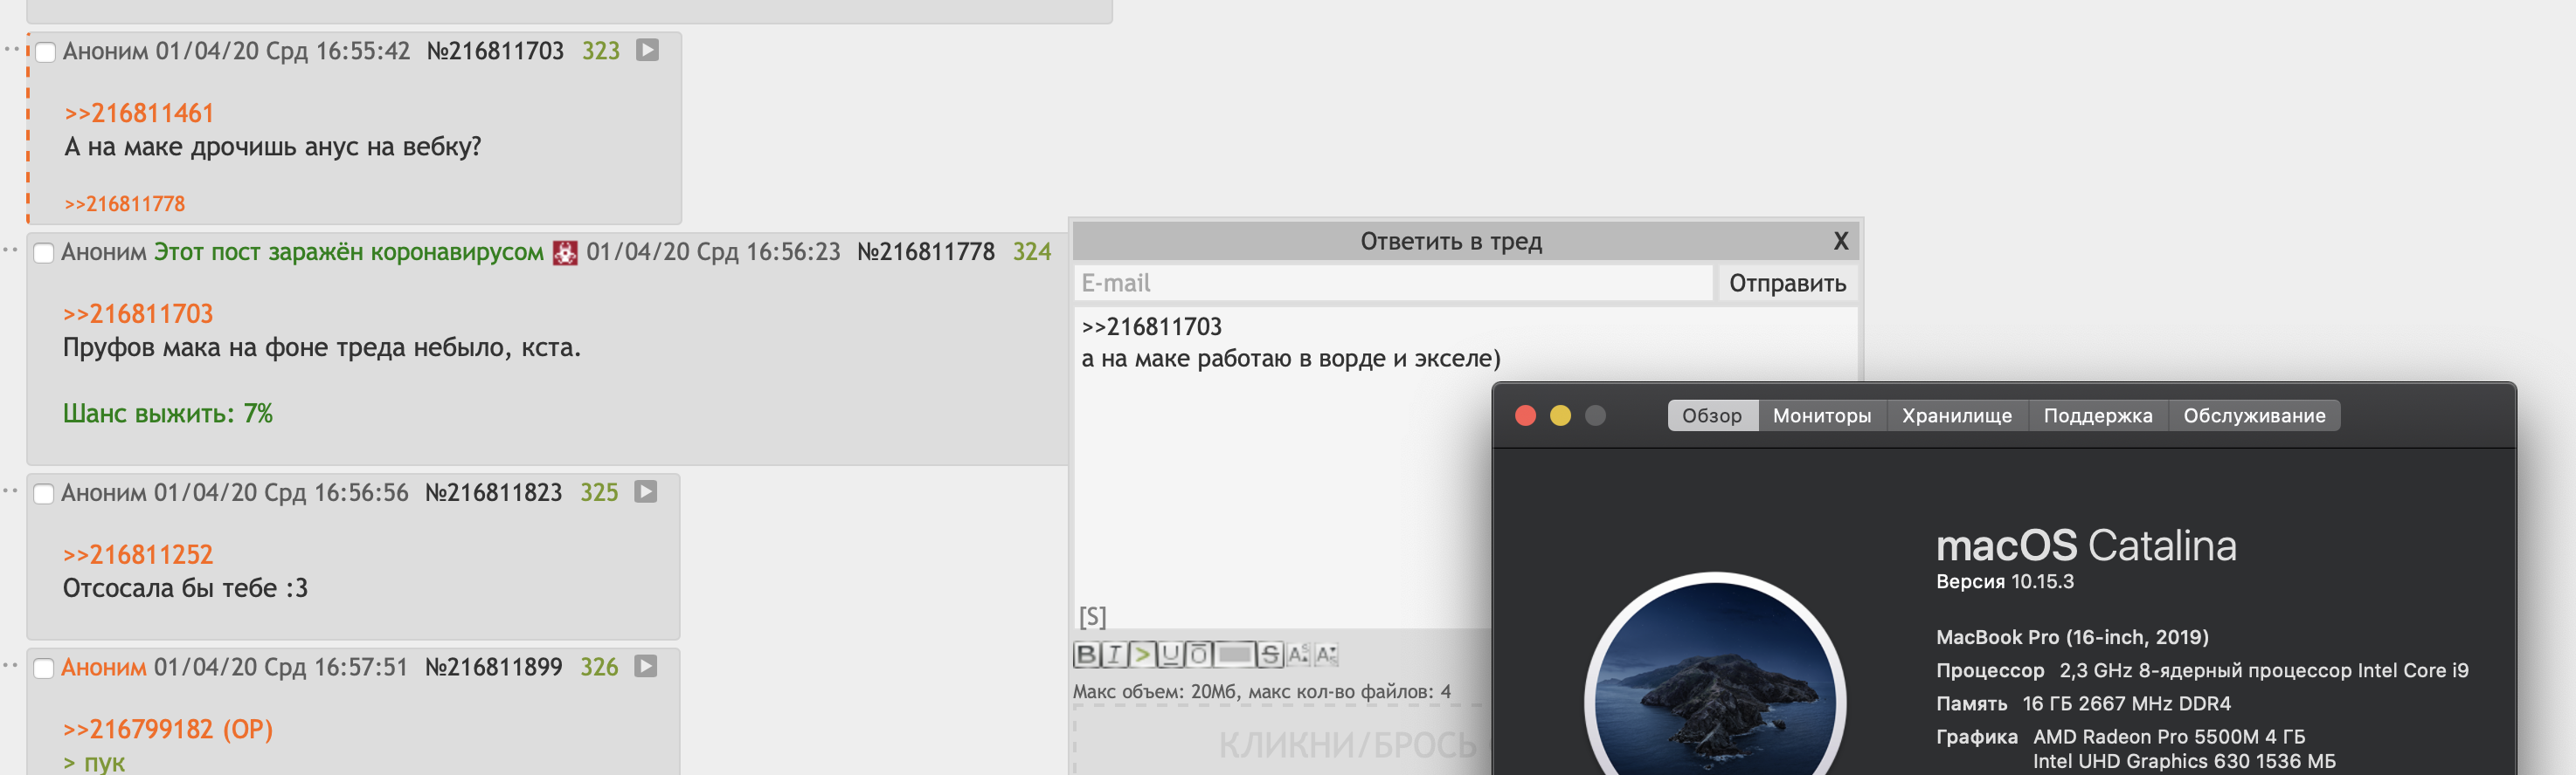Tick the checkbox of post №216811823
The image size is (2576, 775).
[44, 493]
